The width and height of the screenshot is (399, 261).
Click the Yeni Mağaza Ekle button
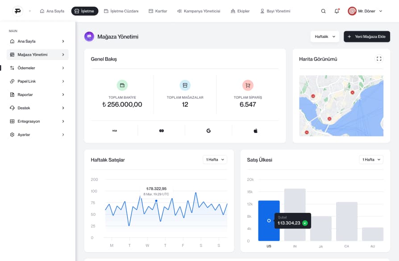click(x=366, y=37)
